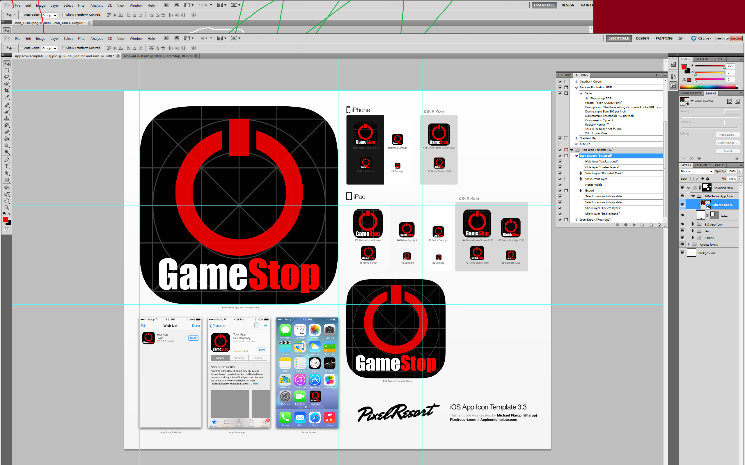This screenshot has height=465, width=745.
Task: Launch Mini Bridge from the front options bar
Action: (x=177, y=38)
